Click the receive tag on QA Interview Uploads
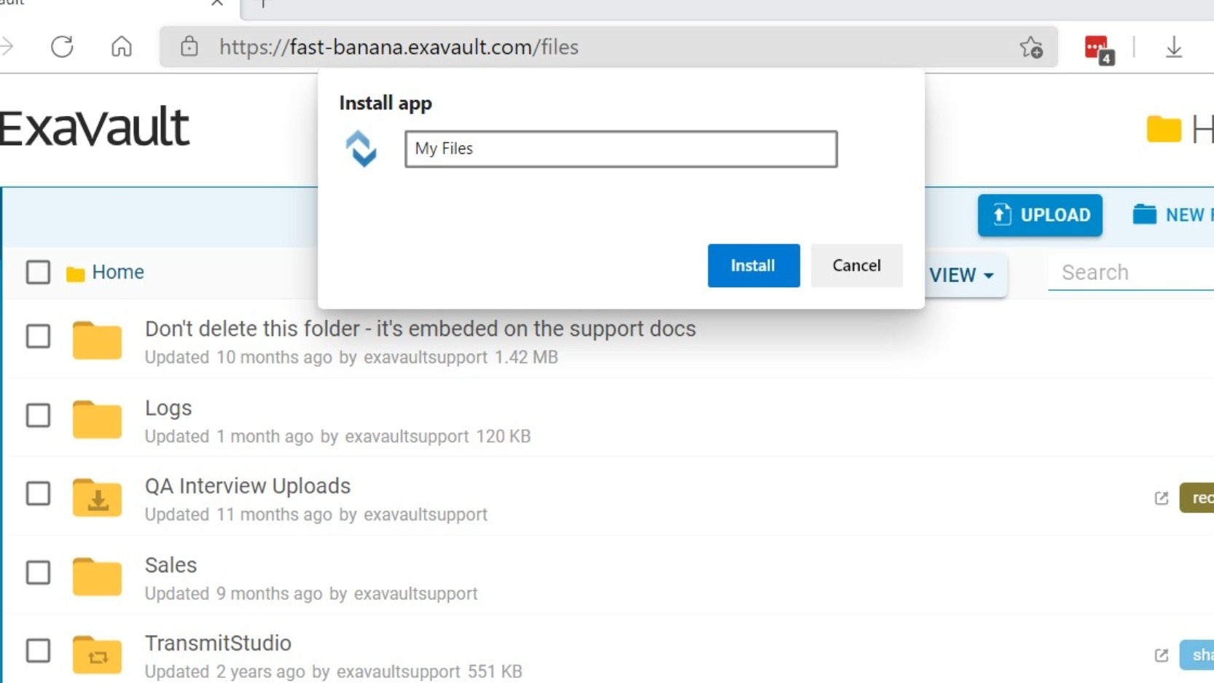The image size is (1214, 683). point(1197,498)
